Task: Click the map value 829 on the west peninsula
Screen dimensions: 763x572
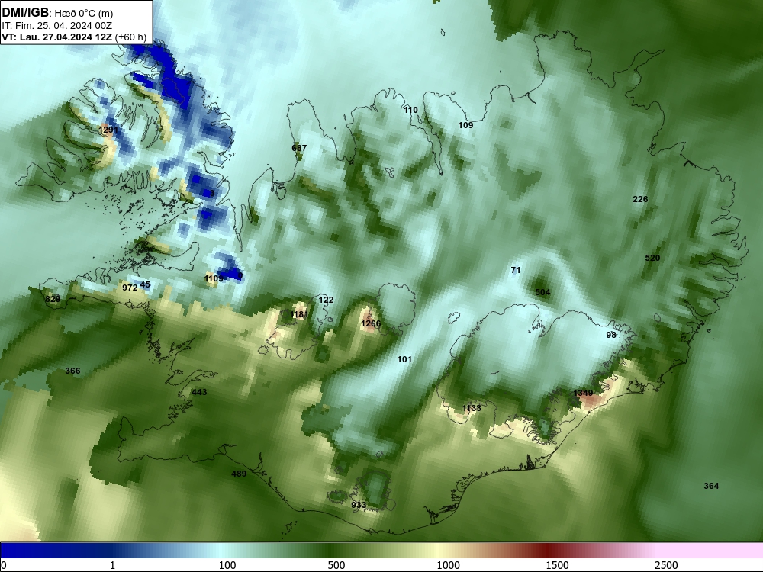Action: tap(53, 299)
